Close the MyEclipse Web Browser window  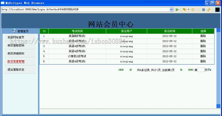pos(218,3)
